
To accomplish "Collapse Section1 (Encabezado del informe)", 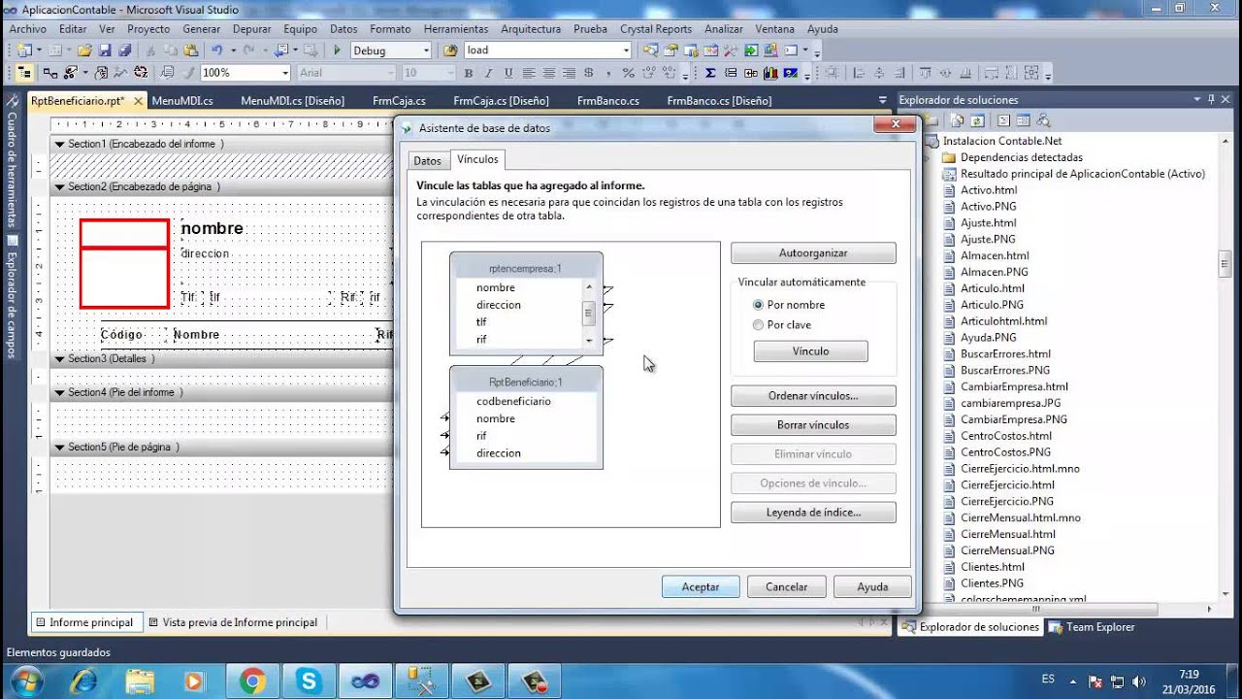I will pyautogui.click(x=59, y=144).
